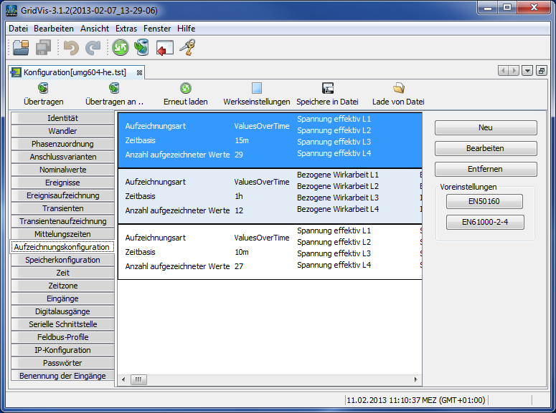Click the key icon in main toolbar
Screen dimensions: 556x413
pyautogui.click(x=187, y=48)
